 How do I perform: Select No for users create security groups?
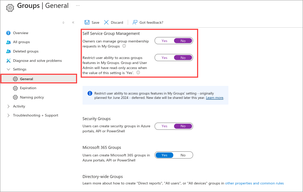click(x=183, y=126)
